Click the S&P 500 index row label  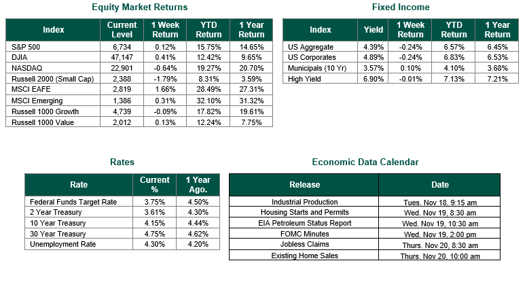[25, 47]
